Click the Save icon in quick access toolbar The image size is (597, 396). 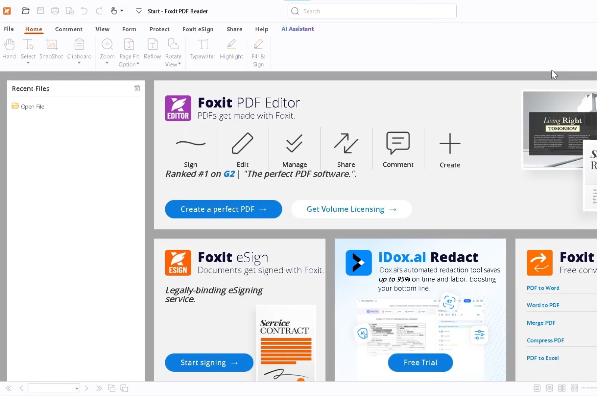pos(40,11)
